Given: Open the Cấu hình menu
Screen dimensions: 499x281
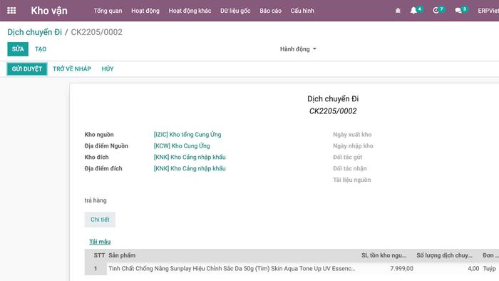Looking at the screenshot, I should 302,11.
